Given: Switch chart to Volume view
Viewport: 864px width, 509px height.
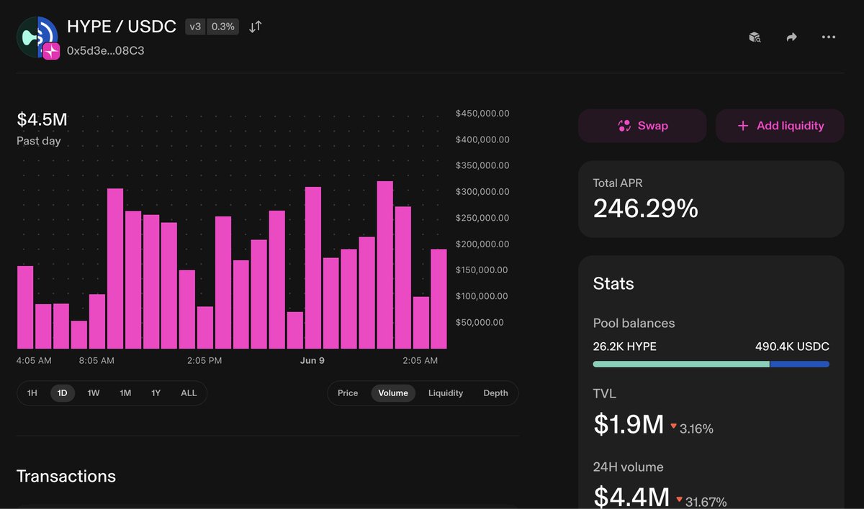Looking at the screenshot, I should [x=393, y=393].
